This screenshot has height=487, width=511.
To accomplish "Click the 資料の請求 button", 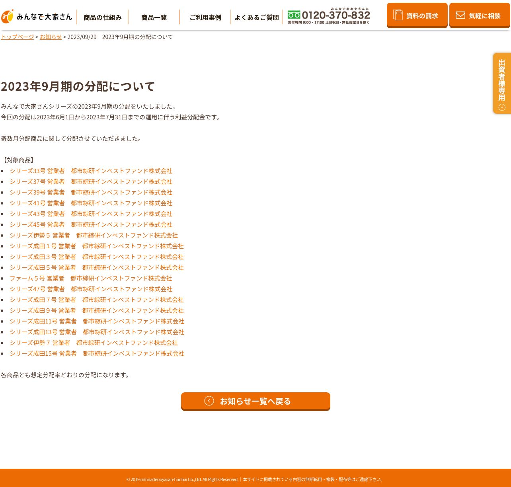I will [417, 16].
